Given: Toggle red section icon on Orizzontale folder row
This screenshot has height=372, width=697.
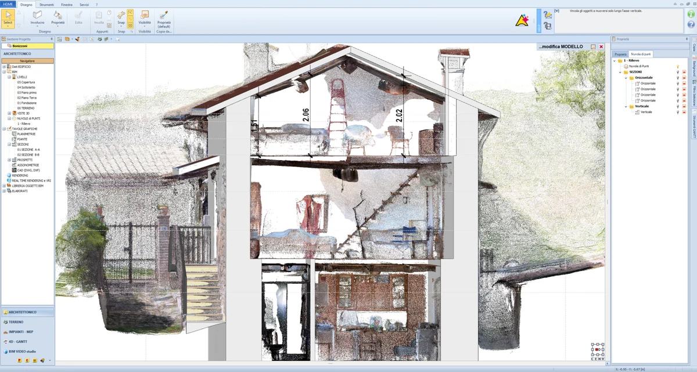Looking at the screenshot, I should [684, 78].
